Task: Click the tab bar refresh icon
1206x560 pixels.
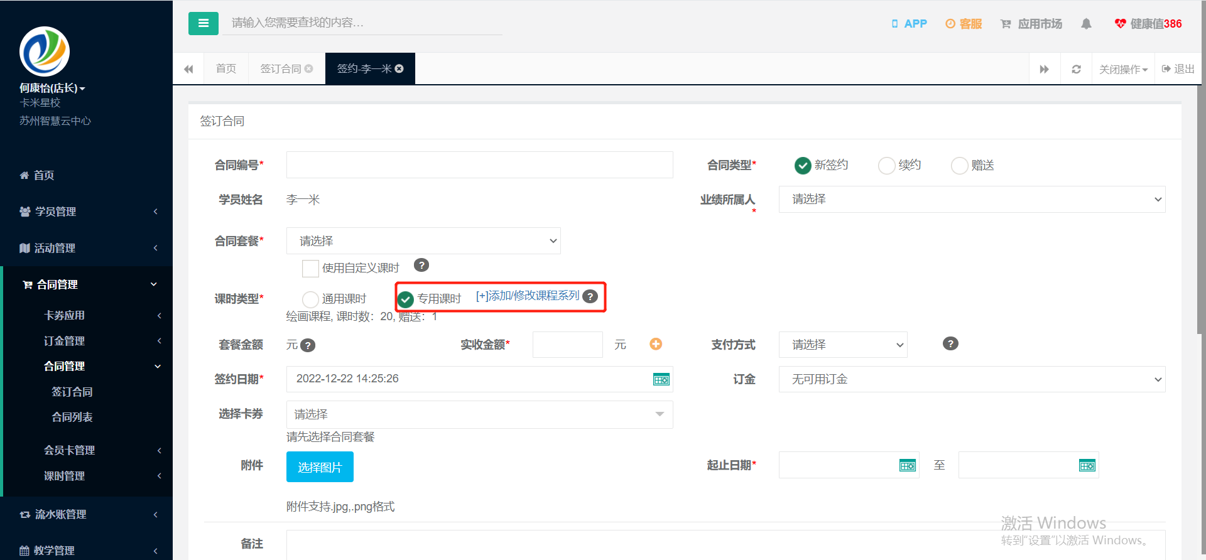Action: [x=1076, y=69]
